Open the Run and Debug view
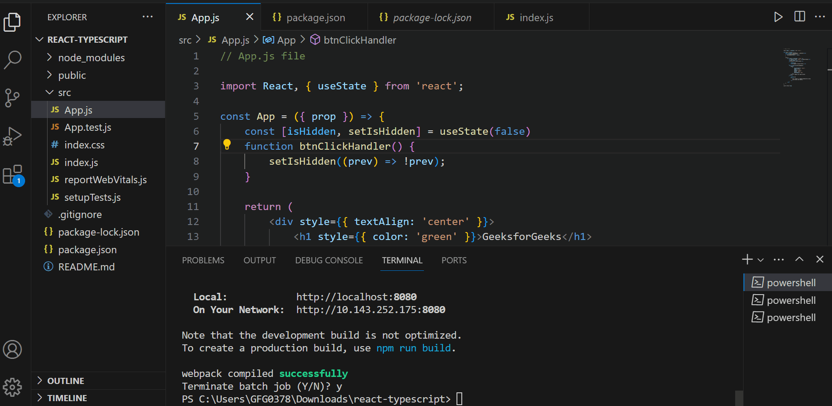This screenshot has width=832, height=406. 13,136
